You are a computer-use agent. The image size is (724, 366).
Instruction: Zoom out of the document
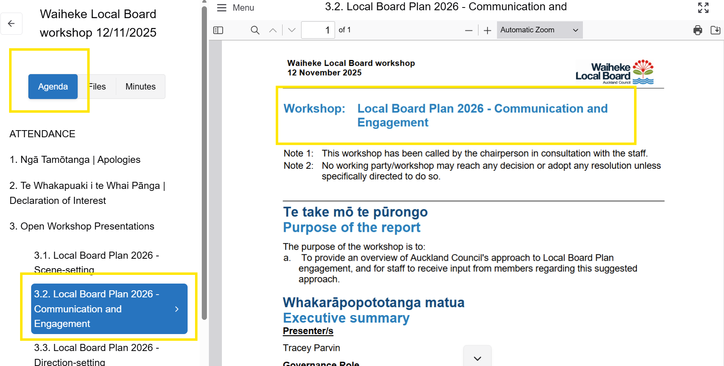pyautogui.click(x=469, y=30)
